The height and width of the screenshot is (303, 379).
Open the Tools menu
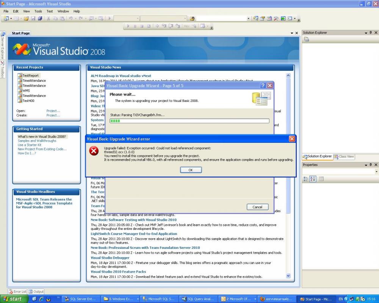[38, 11]
